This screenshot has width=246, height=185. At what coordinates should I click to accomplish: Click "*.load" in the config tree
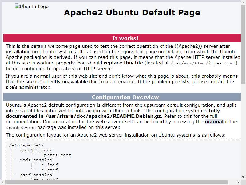click(x=50, y=165)
